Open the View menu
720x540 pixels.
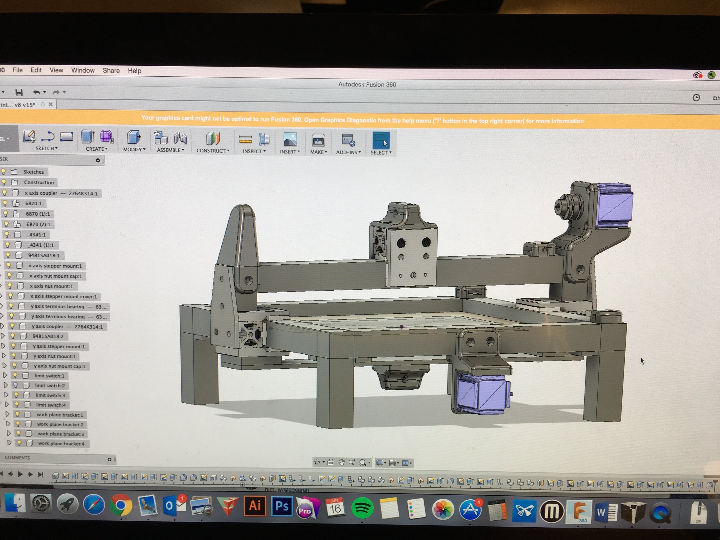pos(56,70)
